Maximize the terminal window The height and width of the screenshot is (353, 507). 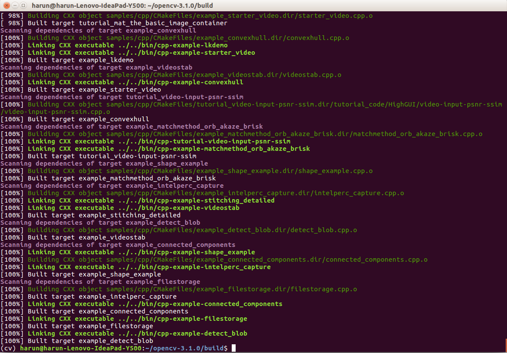point(23,5)
